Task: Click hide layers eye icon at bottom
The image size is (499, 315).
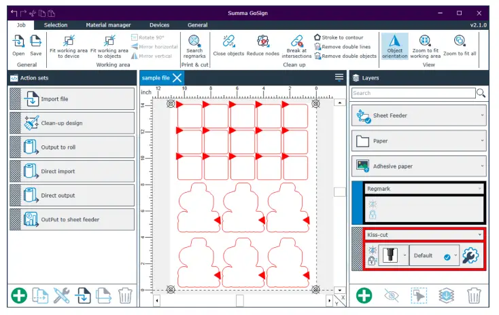Action: [x=392, y=295]
